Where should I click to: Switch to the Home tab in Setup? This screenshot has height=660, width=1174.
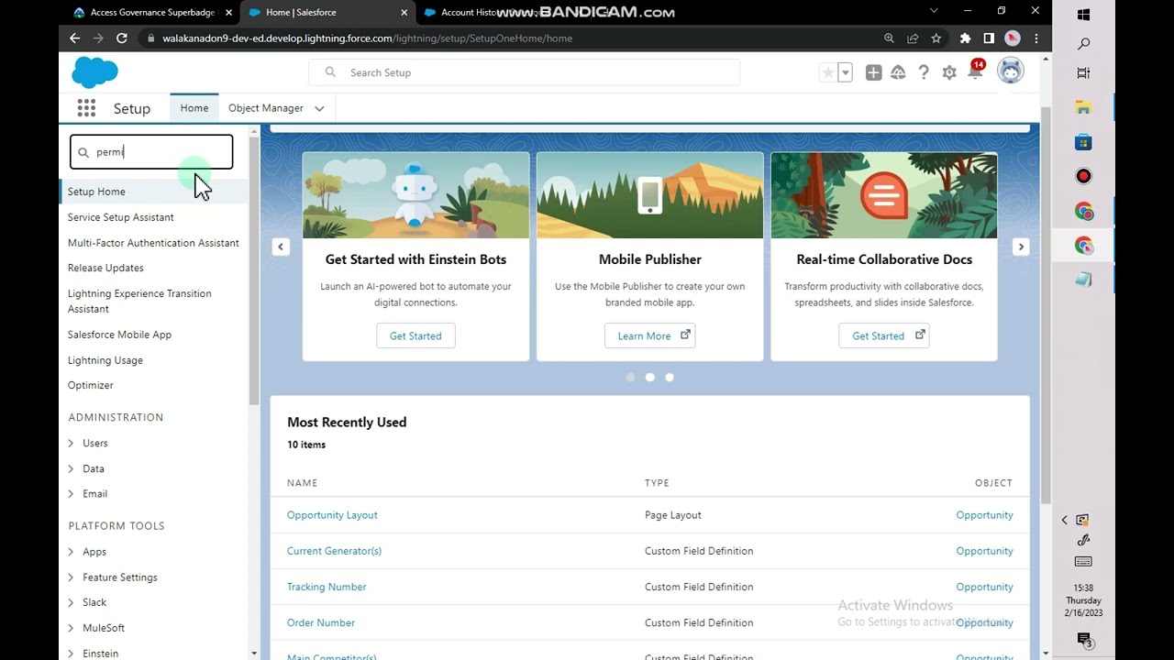click(194, 108)
